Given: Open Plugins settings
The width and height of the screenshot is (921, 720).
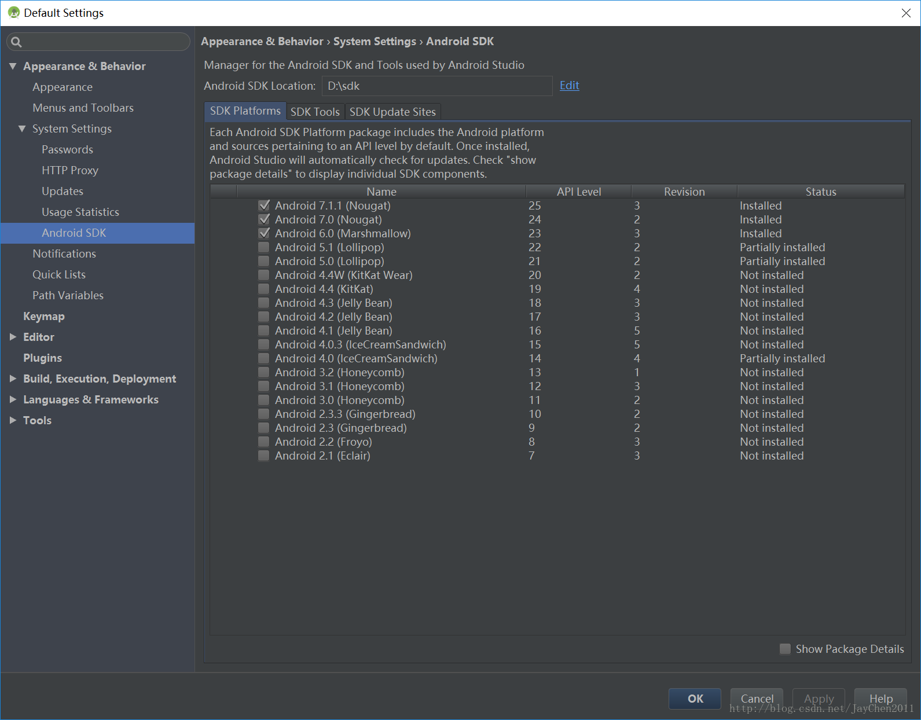Looking at the screenshot, I should [x=42, y=358].
